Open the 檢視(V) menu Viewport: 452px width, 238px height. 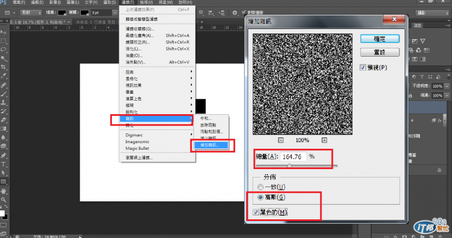[146, 2]
